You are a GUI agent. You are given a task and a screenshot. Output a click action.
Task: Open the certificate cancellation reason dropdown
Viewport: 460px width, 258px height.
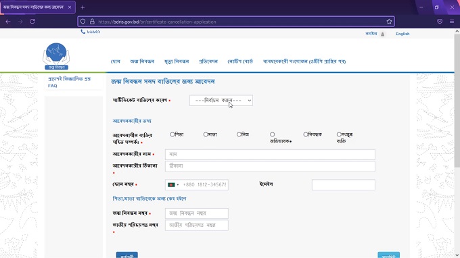(221, 101)
